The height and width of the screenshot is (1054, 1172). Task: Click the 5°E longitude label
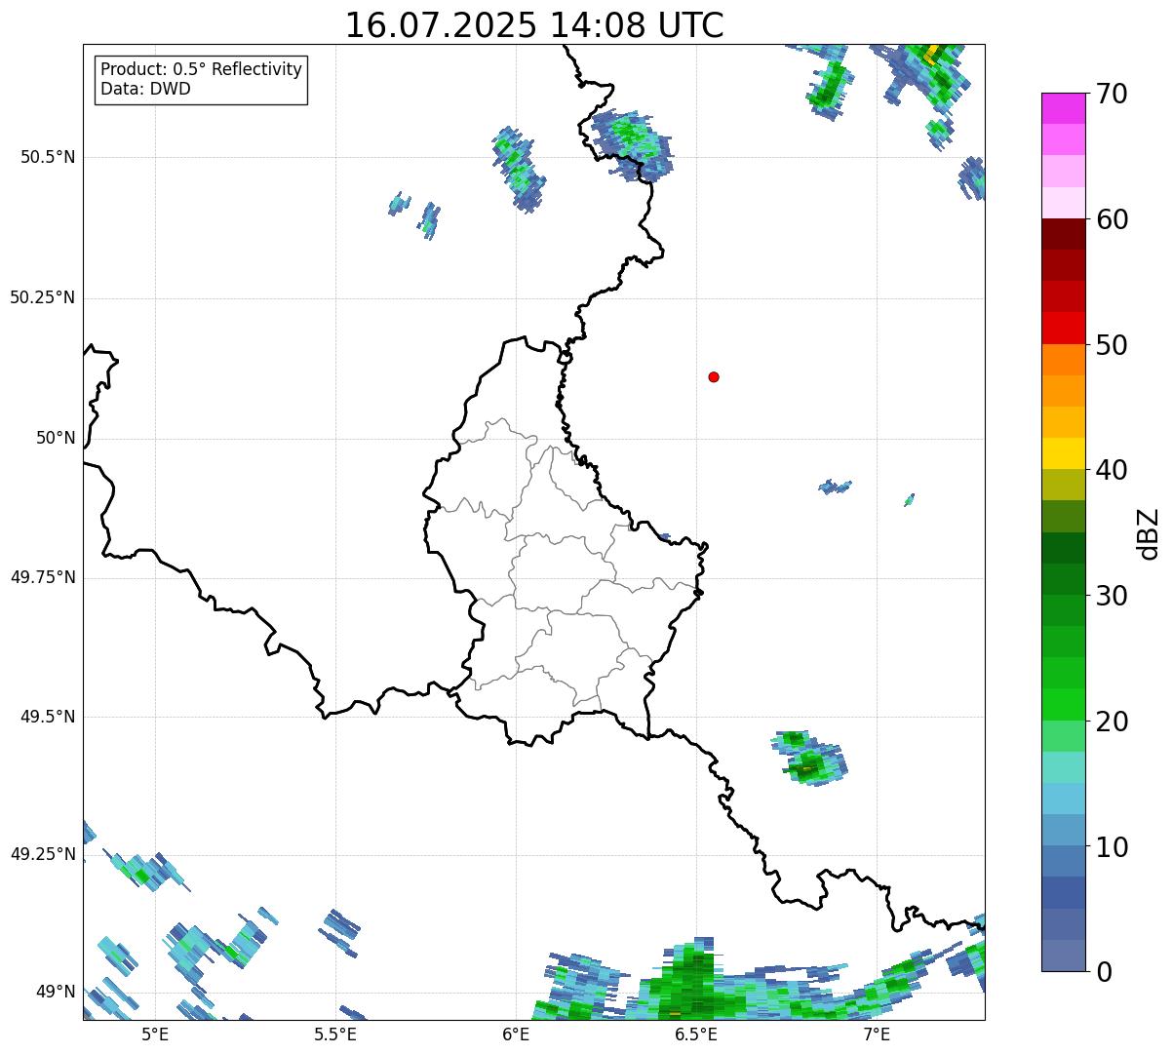pos(155,1034)
